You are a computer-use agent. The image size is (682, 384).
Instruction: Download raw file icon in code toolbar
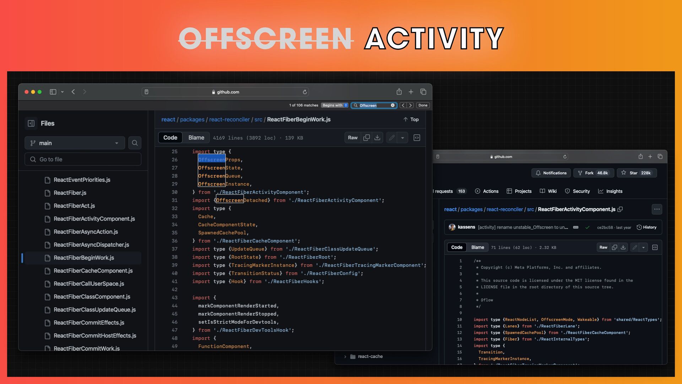(378, 138)
